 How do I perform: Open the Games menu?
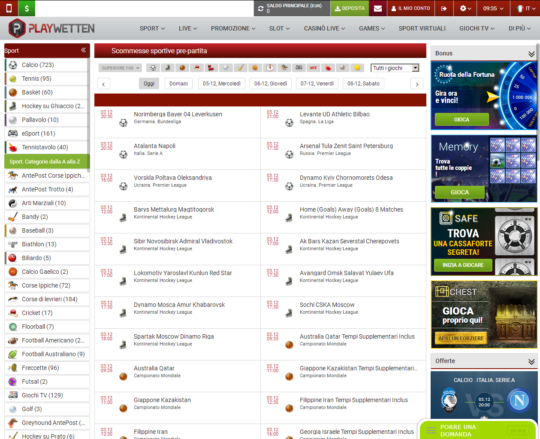(372, 28)
